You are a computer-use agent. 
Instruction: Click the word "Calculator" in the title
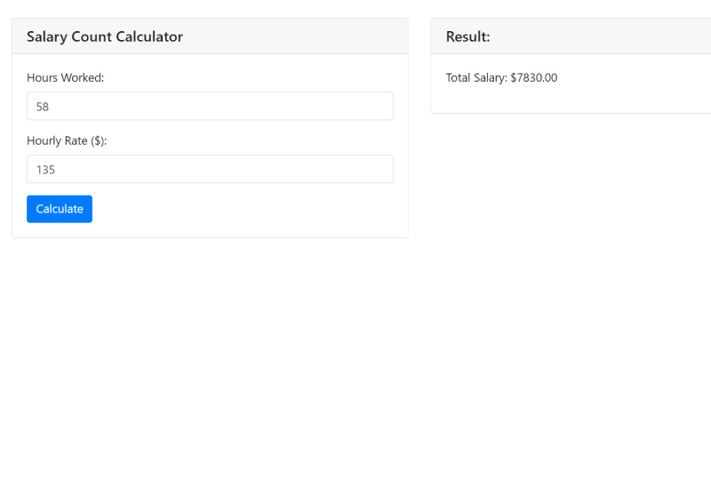coord(149,36)
